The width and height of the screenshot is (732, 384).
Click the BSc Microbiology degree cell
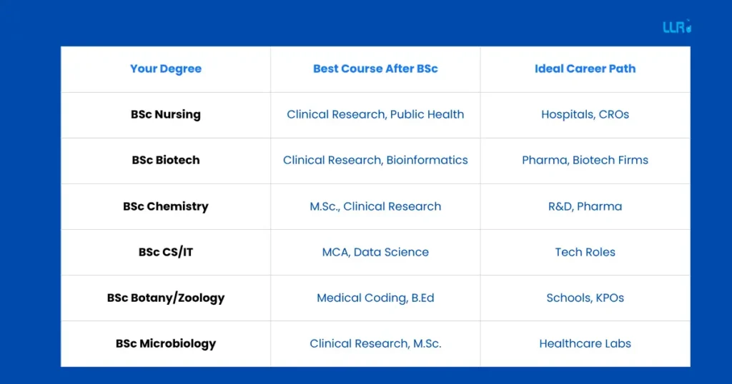166,343
